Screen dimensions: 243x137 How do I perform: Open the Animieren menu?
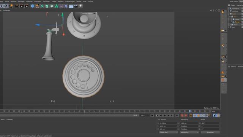coord(38,2)
